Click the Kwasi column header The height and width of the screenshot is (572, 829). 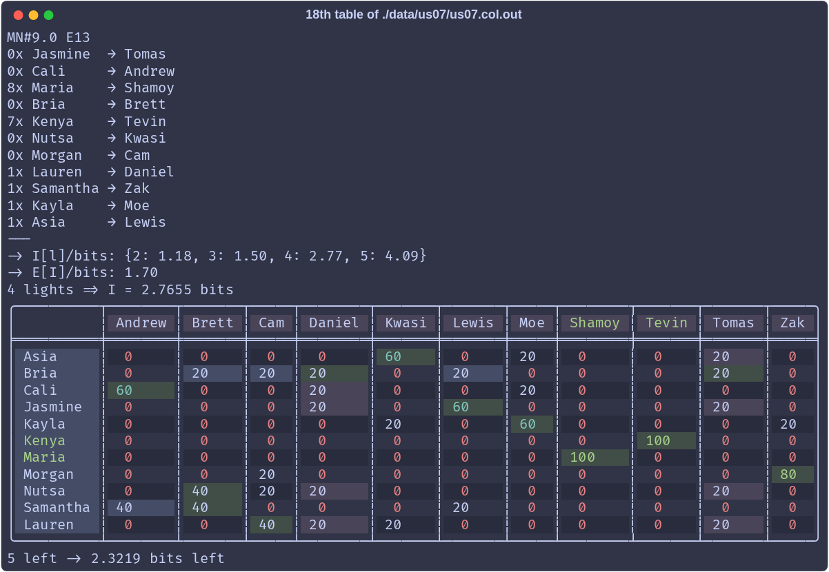pyautogui.click(x=406, y=323)
